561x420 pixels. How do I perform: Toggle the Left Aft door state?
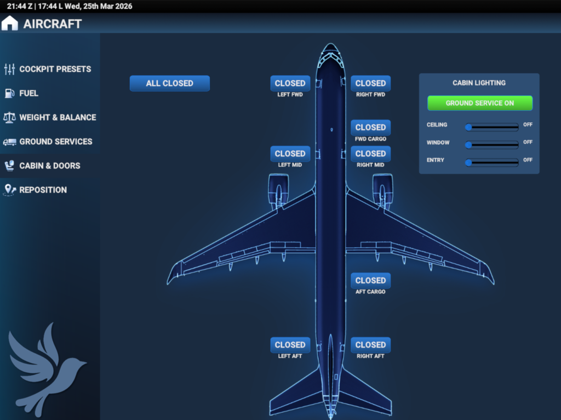[290, 345]
